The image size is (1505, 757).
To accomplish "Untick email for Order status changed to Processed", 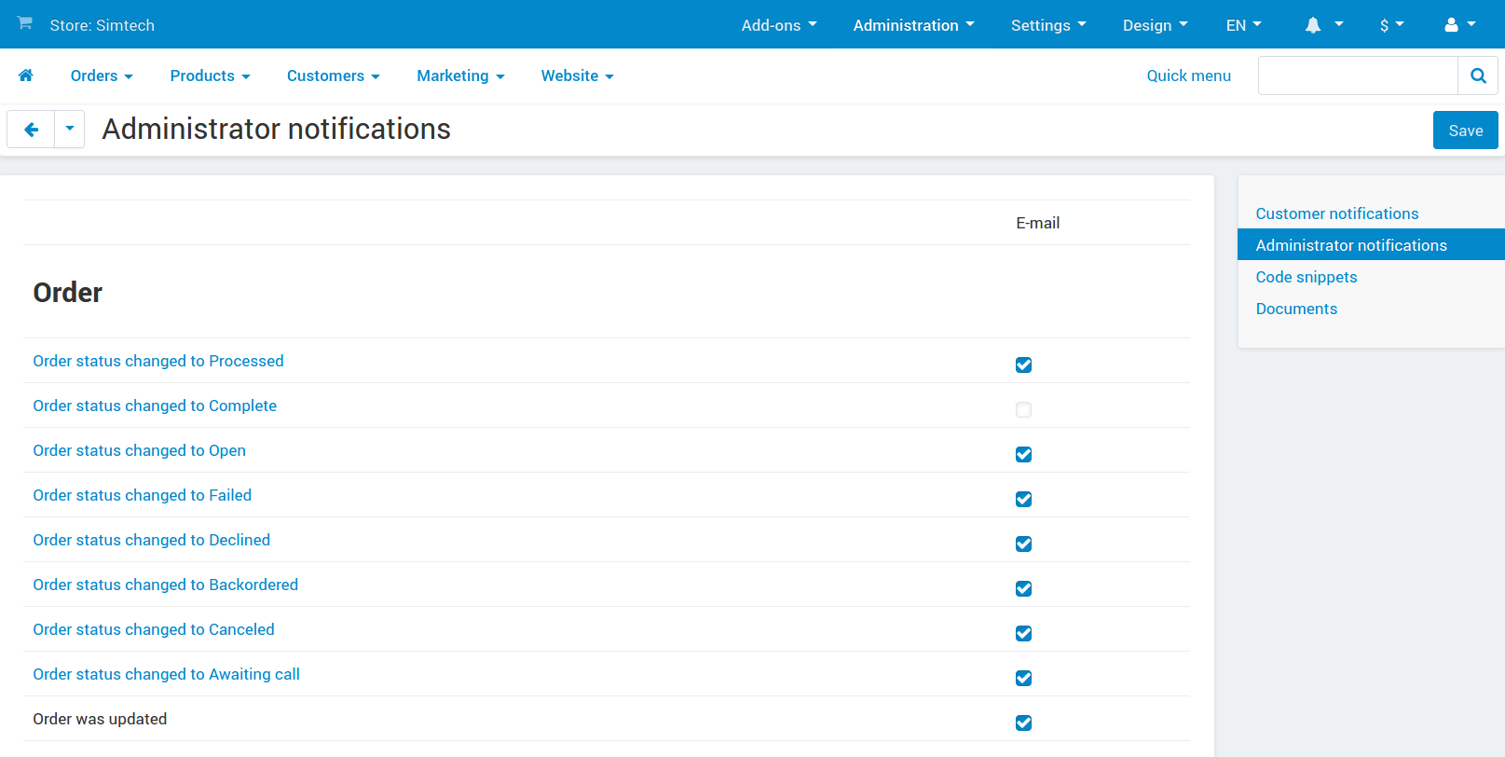I will pos(1023,365).
